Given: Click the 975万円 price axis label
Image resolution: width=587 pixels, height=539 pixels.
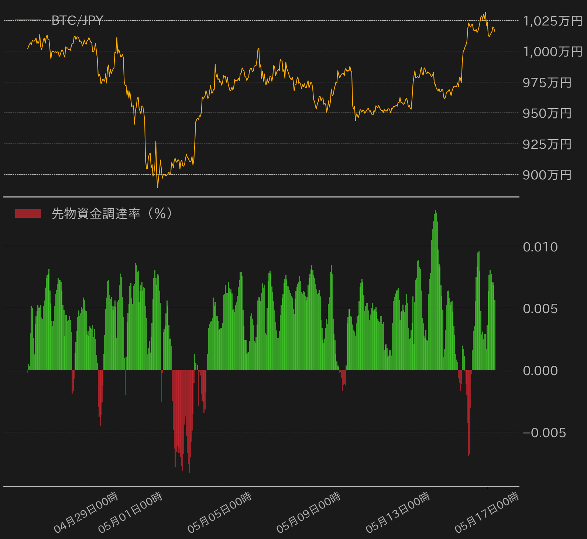Looking at the screenshot, I should (547, 83).
